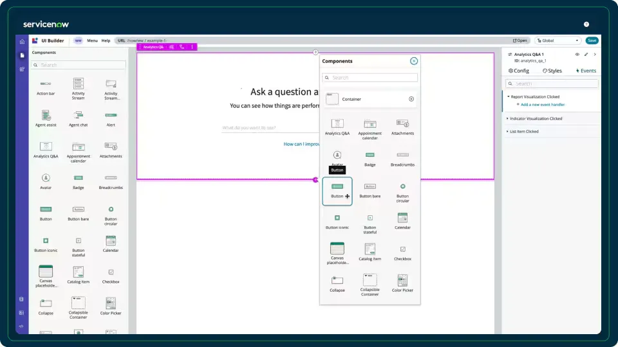
Task: Choose Calendar in left Components sidebar
Action: pyautogui.click(x=111, y=244)
